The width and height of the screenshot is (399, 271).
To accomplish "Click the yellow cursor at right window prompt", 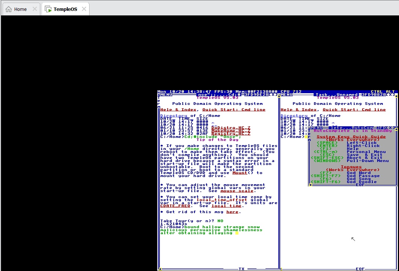I will [306, 137].
